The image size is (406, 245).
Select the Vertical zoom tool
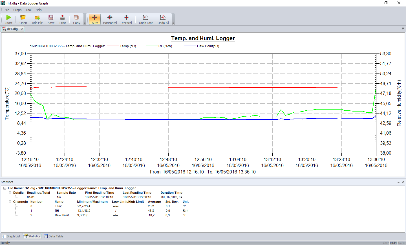(127, 18)
